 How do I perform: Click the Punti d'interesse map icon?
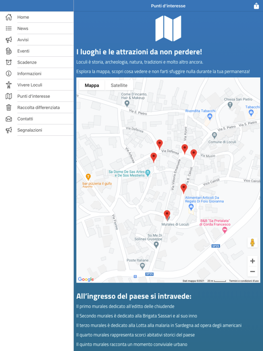(x=9, y=96)
